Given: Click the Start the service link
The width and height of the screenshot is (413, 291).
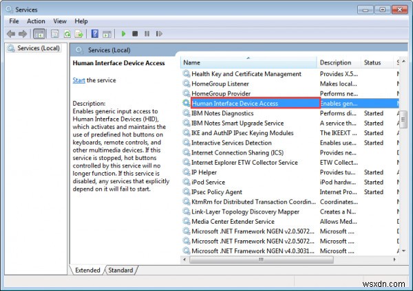Looking at the screenshot, I should coord(78,80).
